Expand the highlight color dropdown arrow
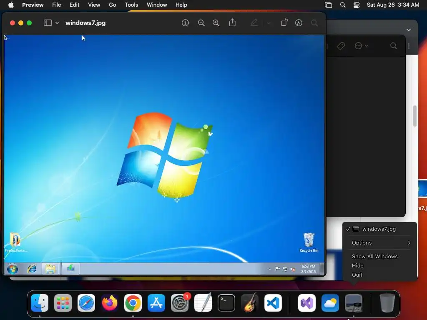Viewport: 427px width, 320px height. pos(269,23)
